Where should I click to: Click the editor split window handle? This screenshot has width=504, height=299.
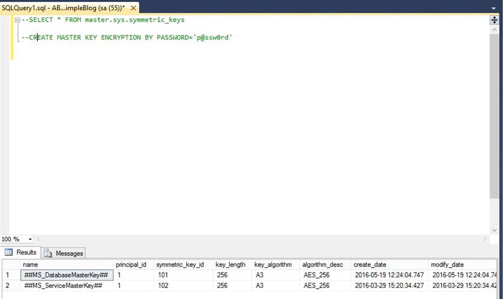click(494, 20)
